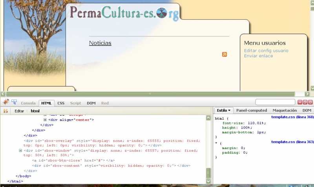Viewport: 314px width, 187px height.
Task: Click the height: 100% style rule
Action: (x=237, y=127)
